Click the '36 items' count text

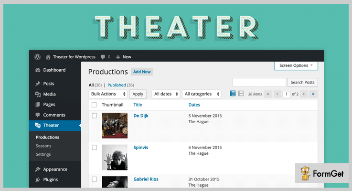click(x=255, y=94)
